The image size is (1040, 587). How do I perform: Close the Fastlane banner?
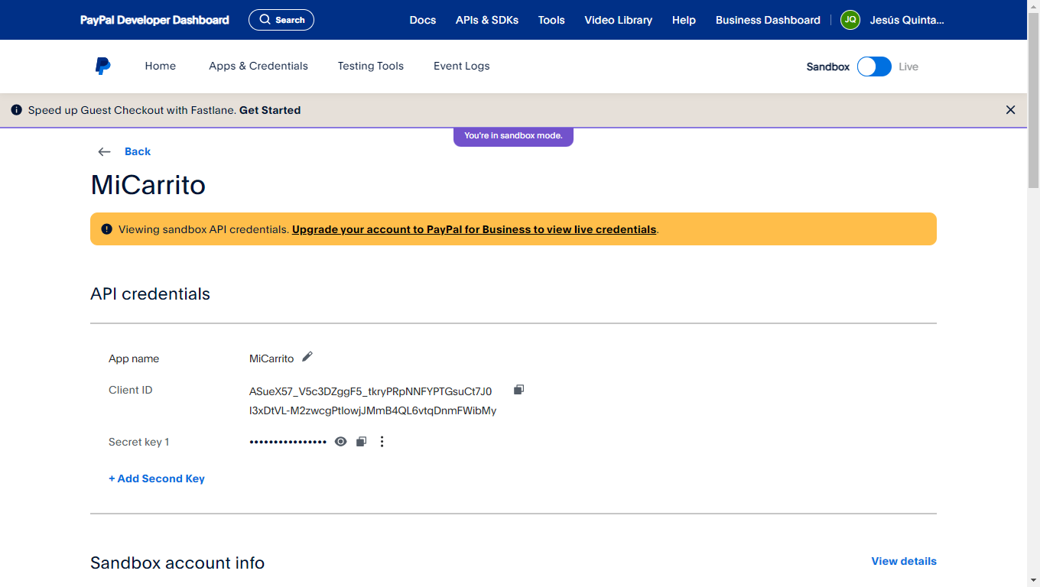point(1010,110)
